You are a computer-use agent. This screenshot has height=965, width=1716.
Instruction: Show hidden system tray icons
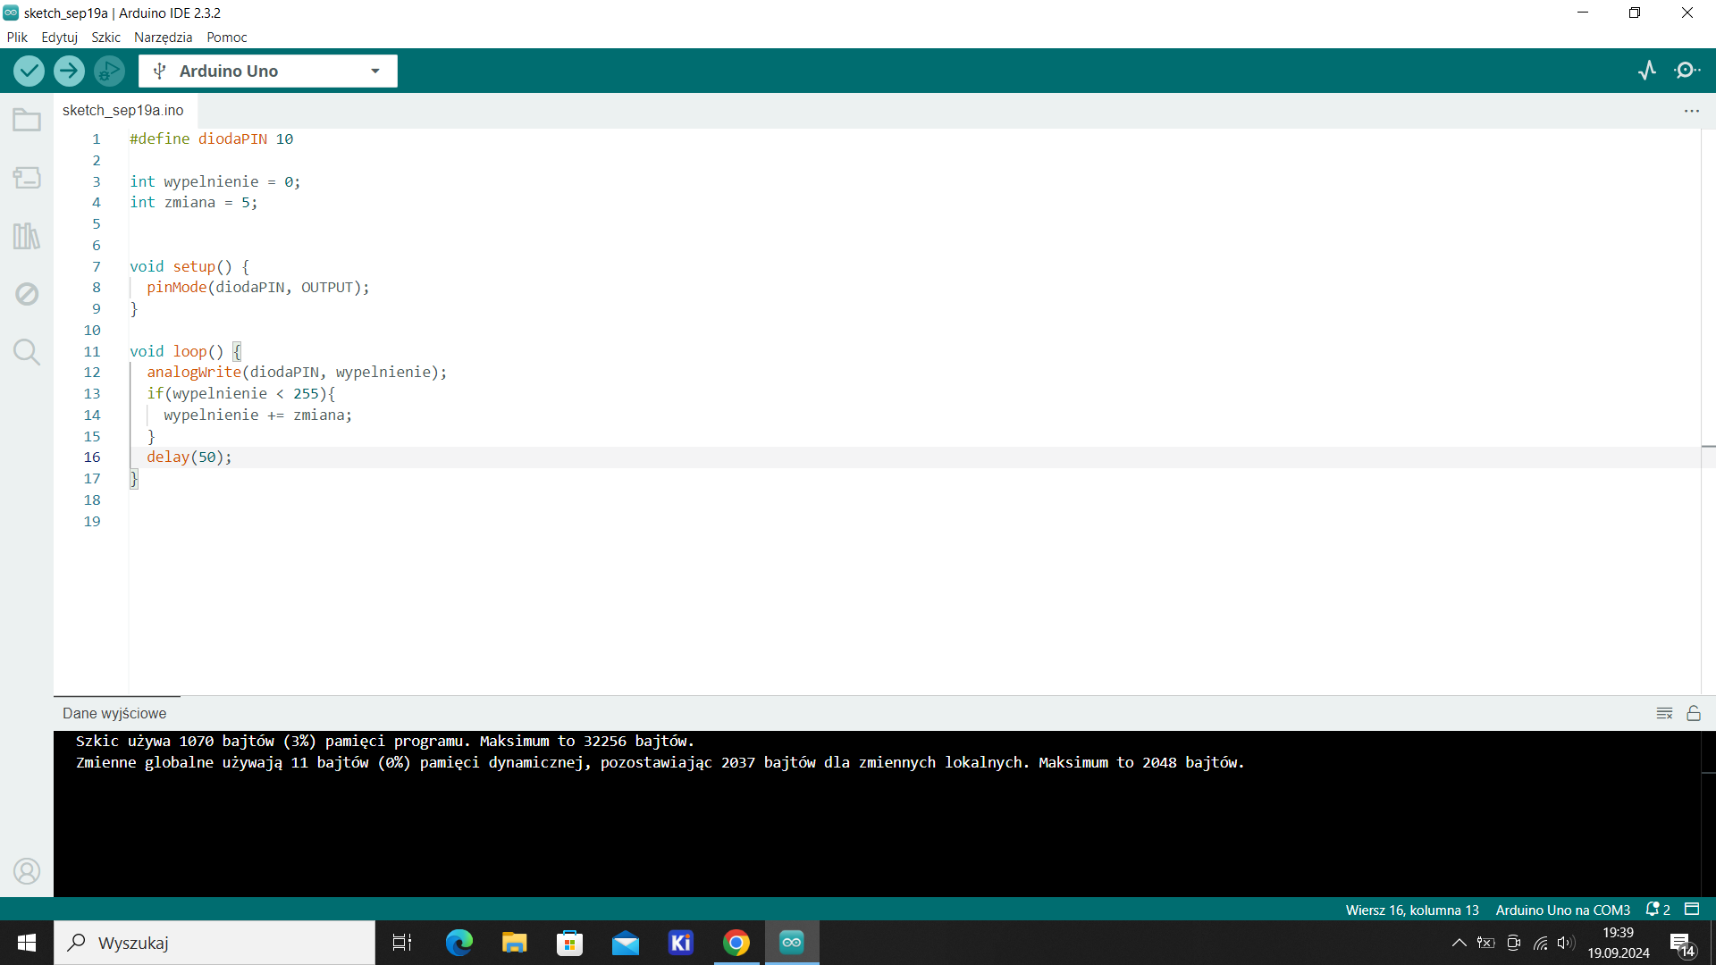(1459, 943)
